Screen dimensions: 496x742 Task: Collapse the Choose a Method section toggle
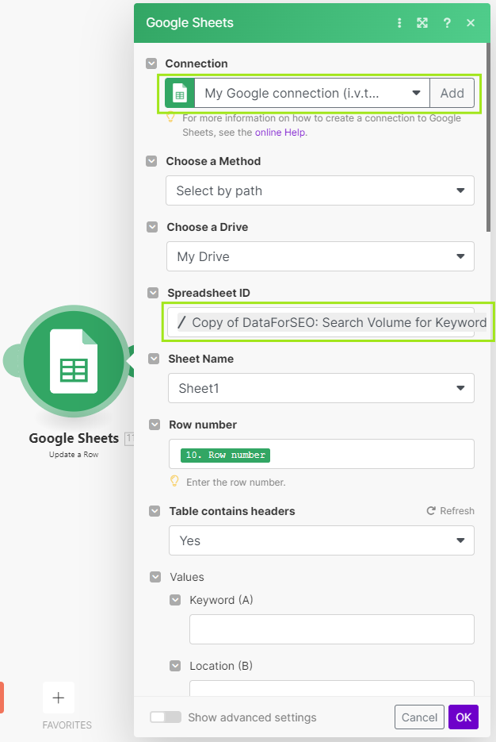[151, 161]
